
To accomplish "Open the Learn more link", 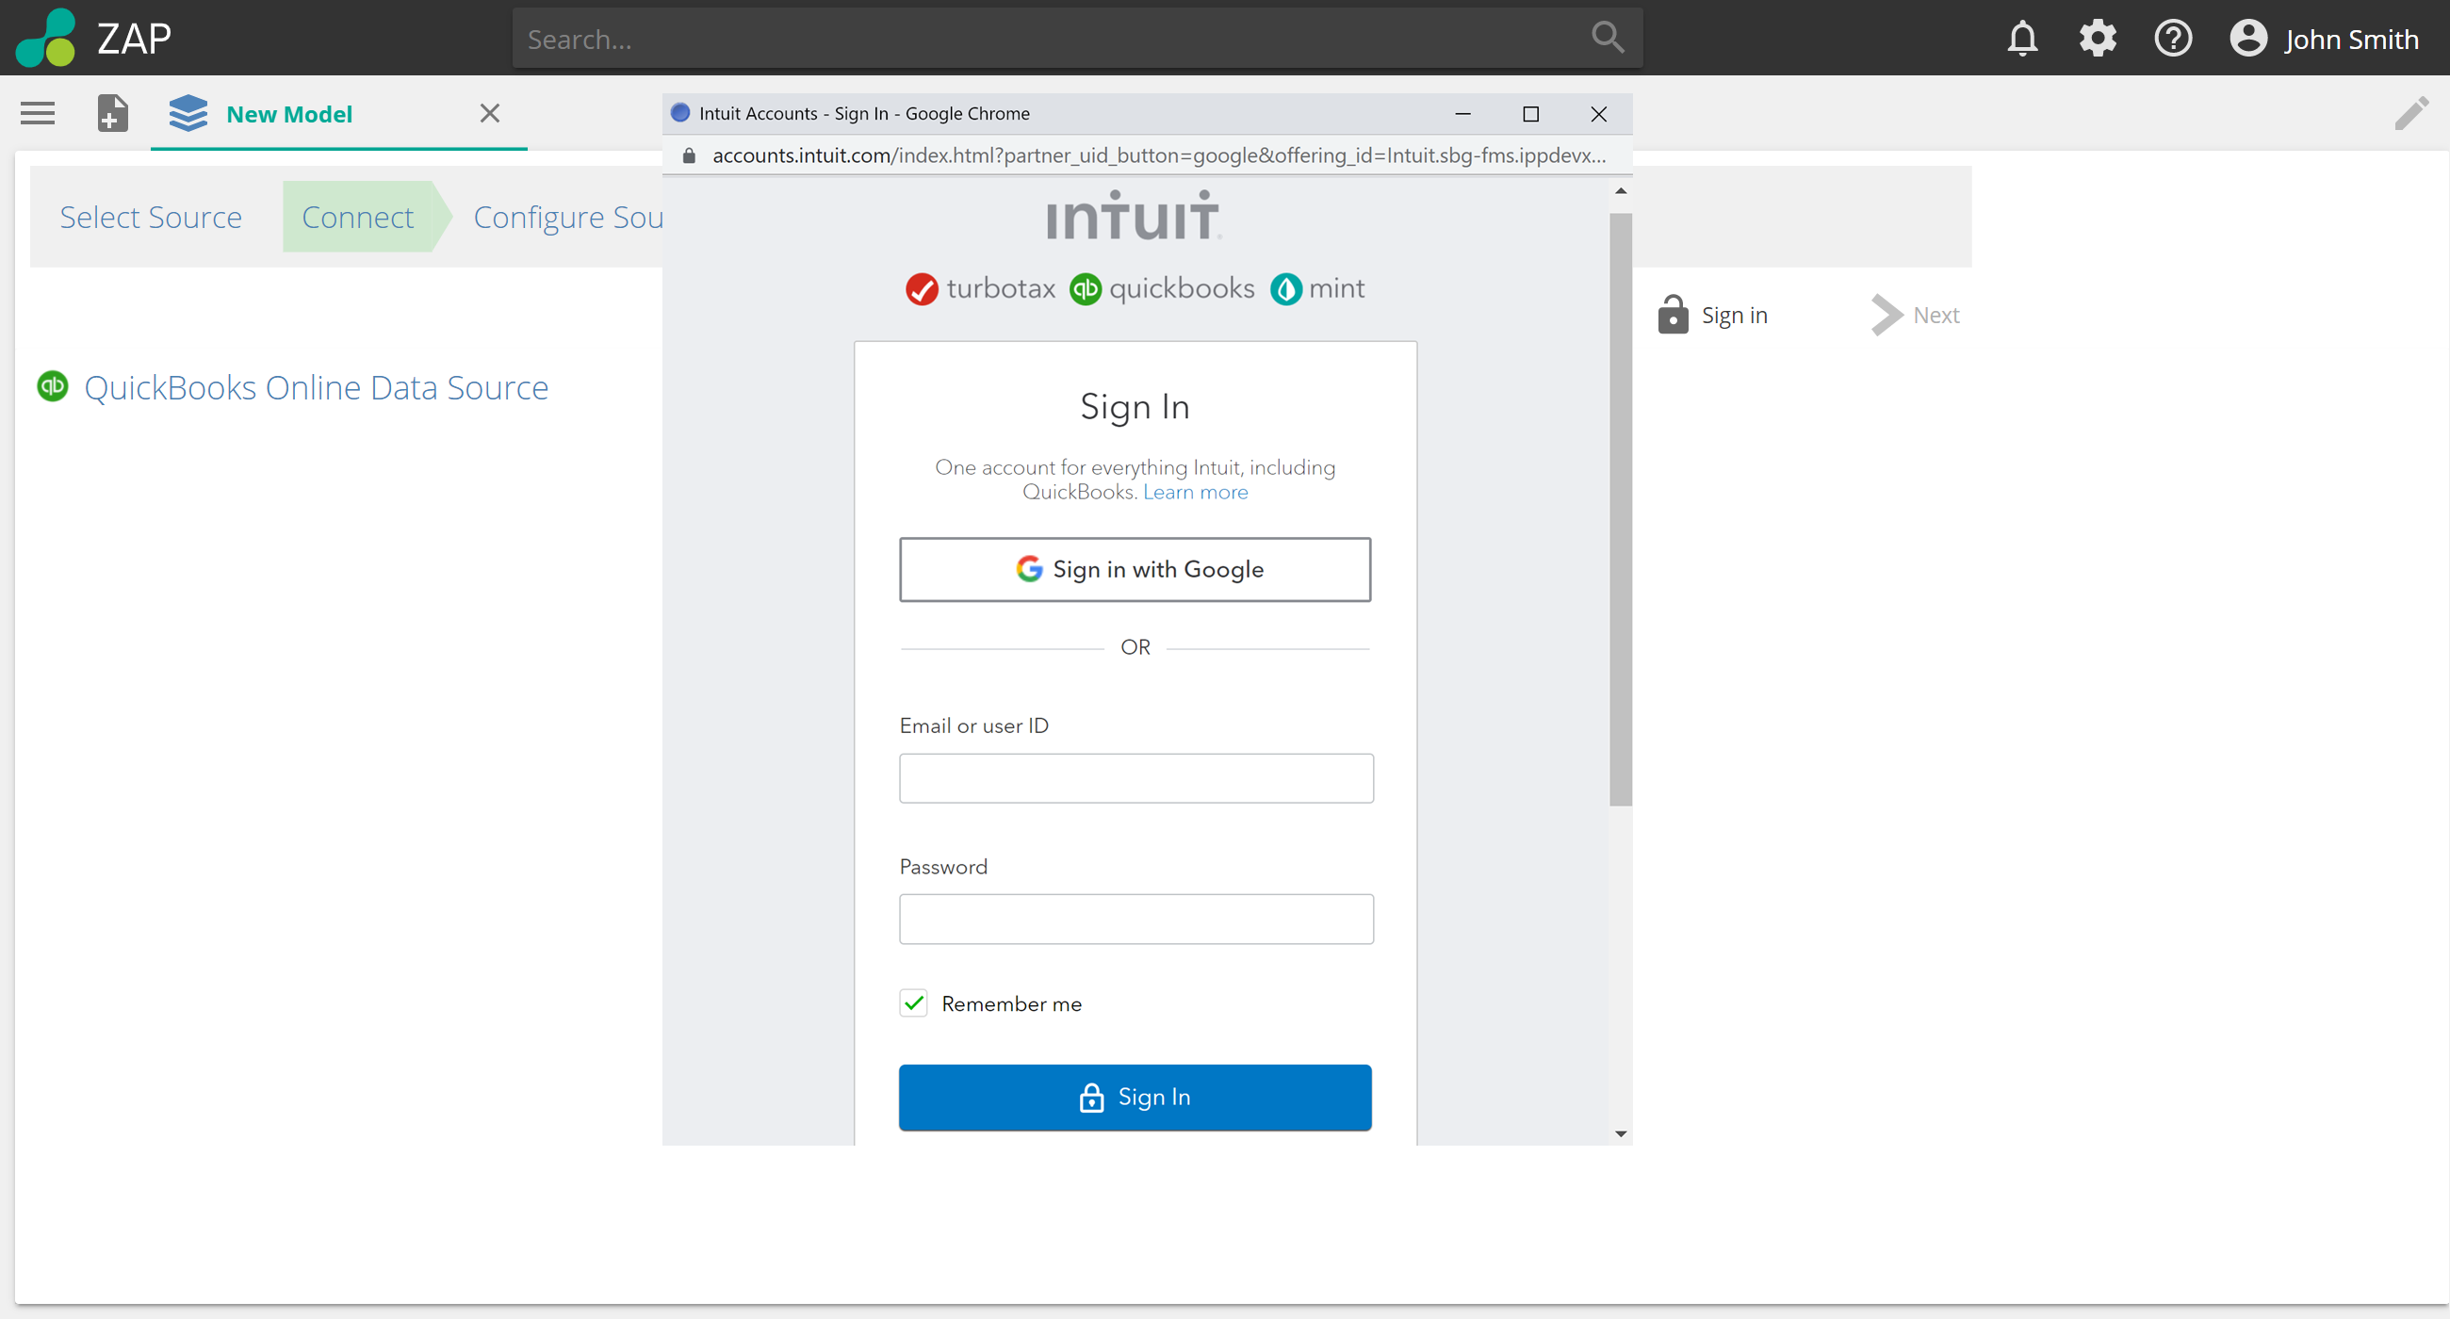I will pos(1195,492).
